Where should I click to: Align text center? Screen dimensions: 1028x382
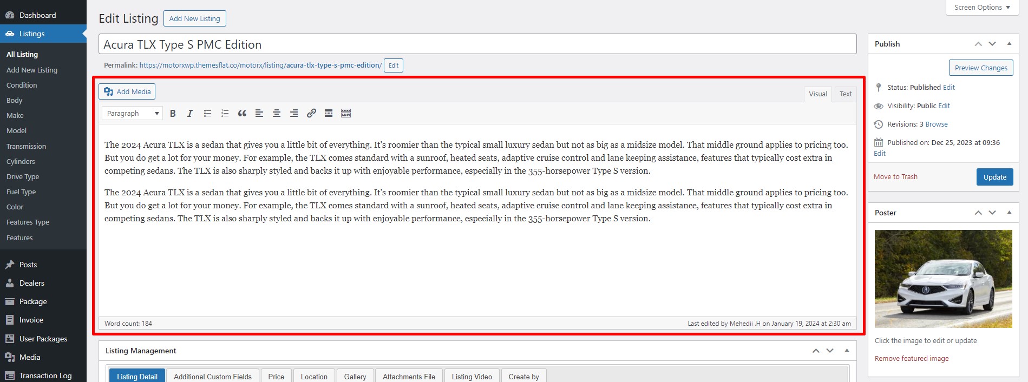[277, 113]
